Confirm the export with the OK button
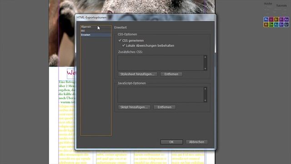This screenshot has height=164, width=291. click(x=171, y=142)
